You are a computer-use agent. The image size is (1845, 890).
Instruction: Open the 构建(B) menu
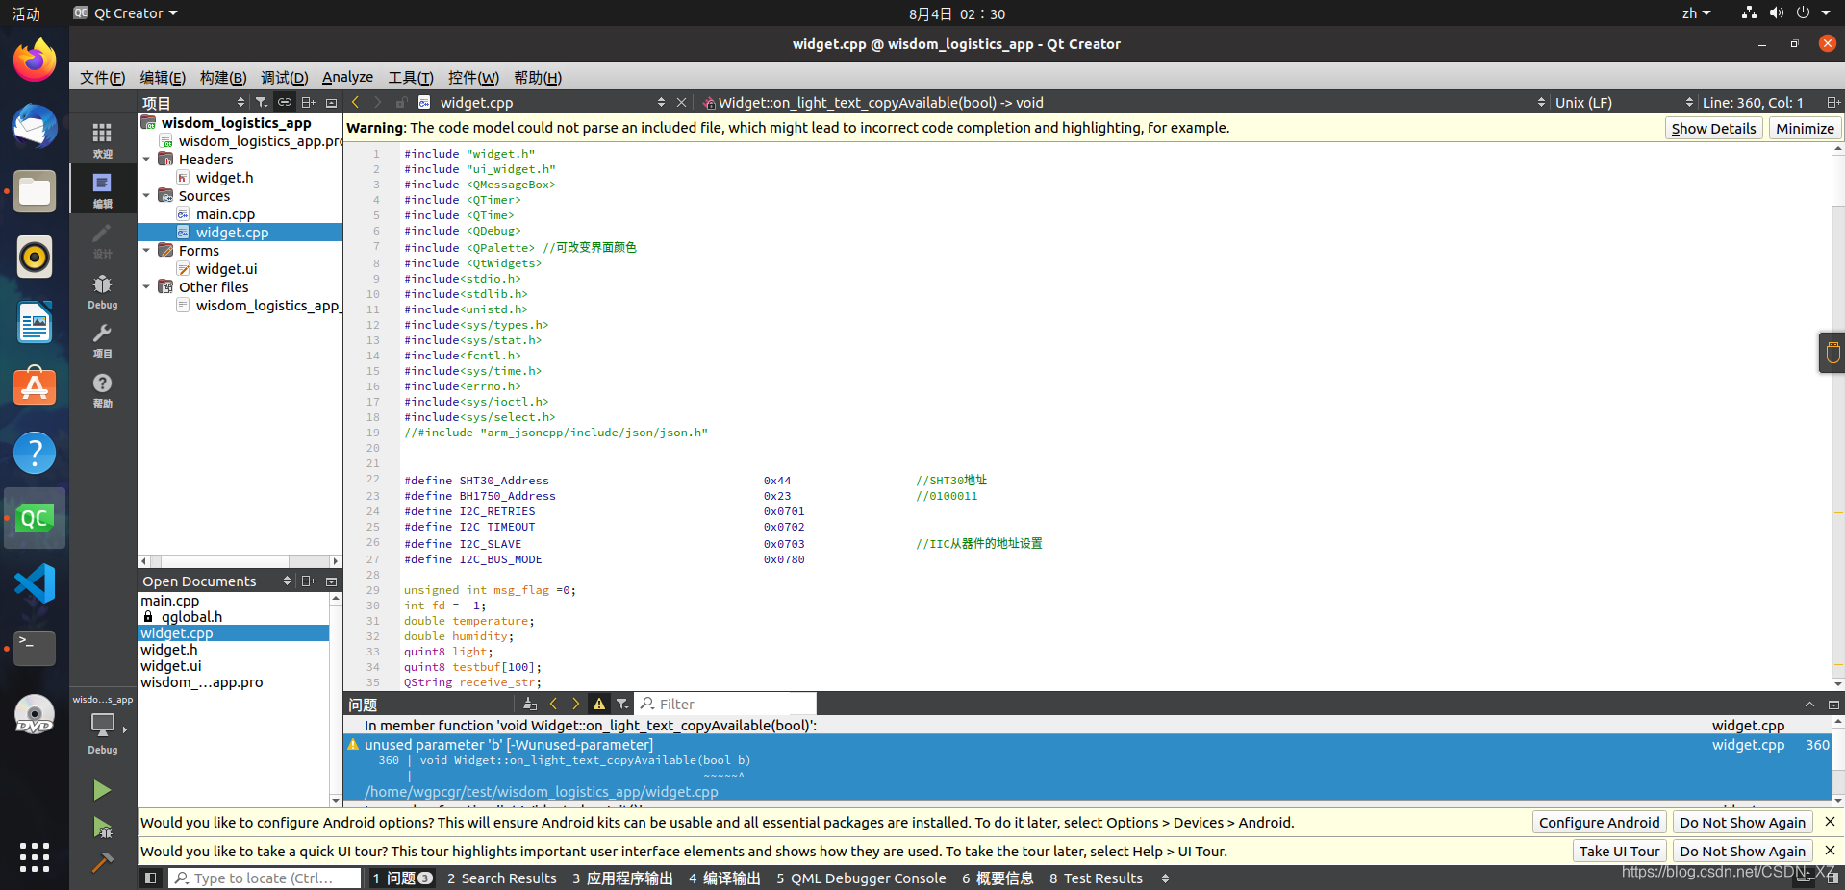pyautogui.click(x=223, y=77)
